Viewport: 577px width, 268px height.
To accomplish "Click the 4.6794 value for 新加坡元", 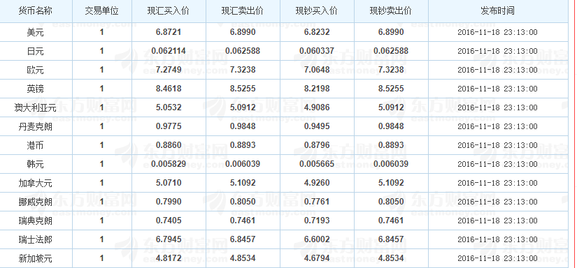I will (x=317, y=258).
